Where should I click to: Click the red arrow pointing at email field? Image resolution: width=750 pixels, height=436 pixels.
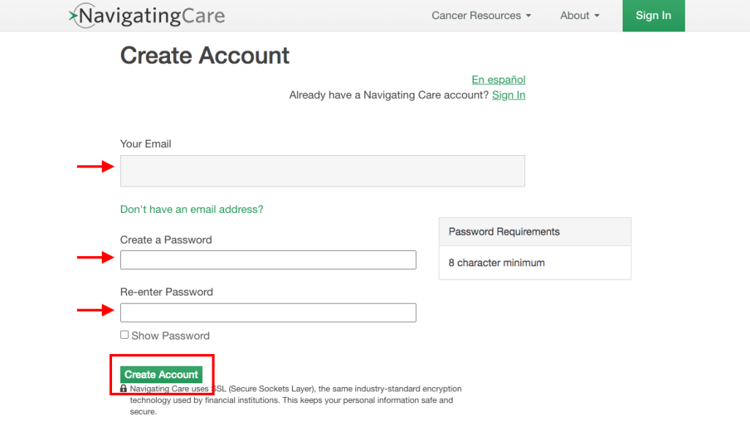[x=96, y=166]
